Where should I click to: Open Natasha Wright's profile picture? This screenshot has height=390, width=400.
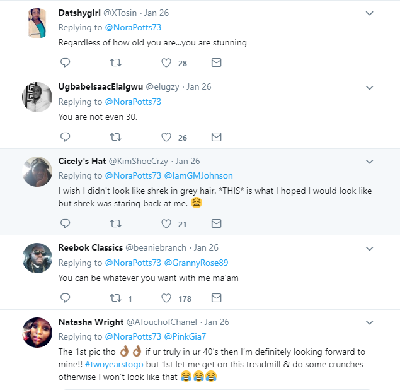point(37,331)
